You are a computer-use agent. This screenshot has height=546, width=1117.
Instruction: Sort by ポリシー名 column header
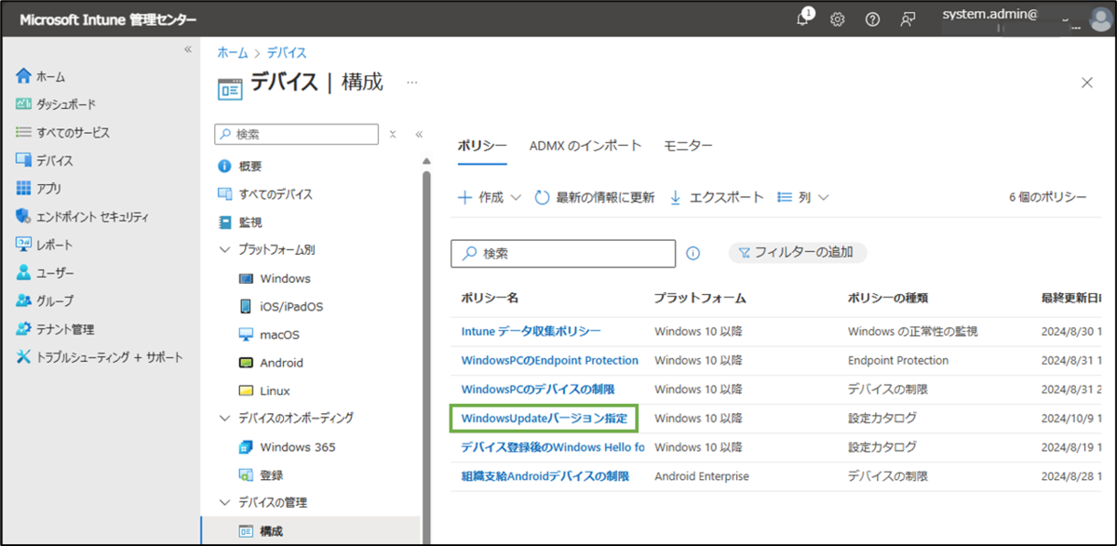(x=490, y=298)
